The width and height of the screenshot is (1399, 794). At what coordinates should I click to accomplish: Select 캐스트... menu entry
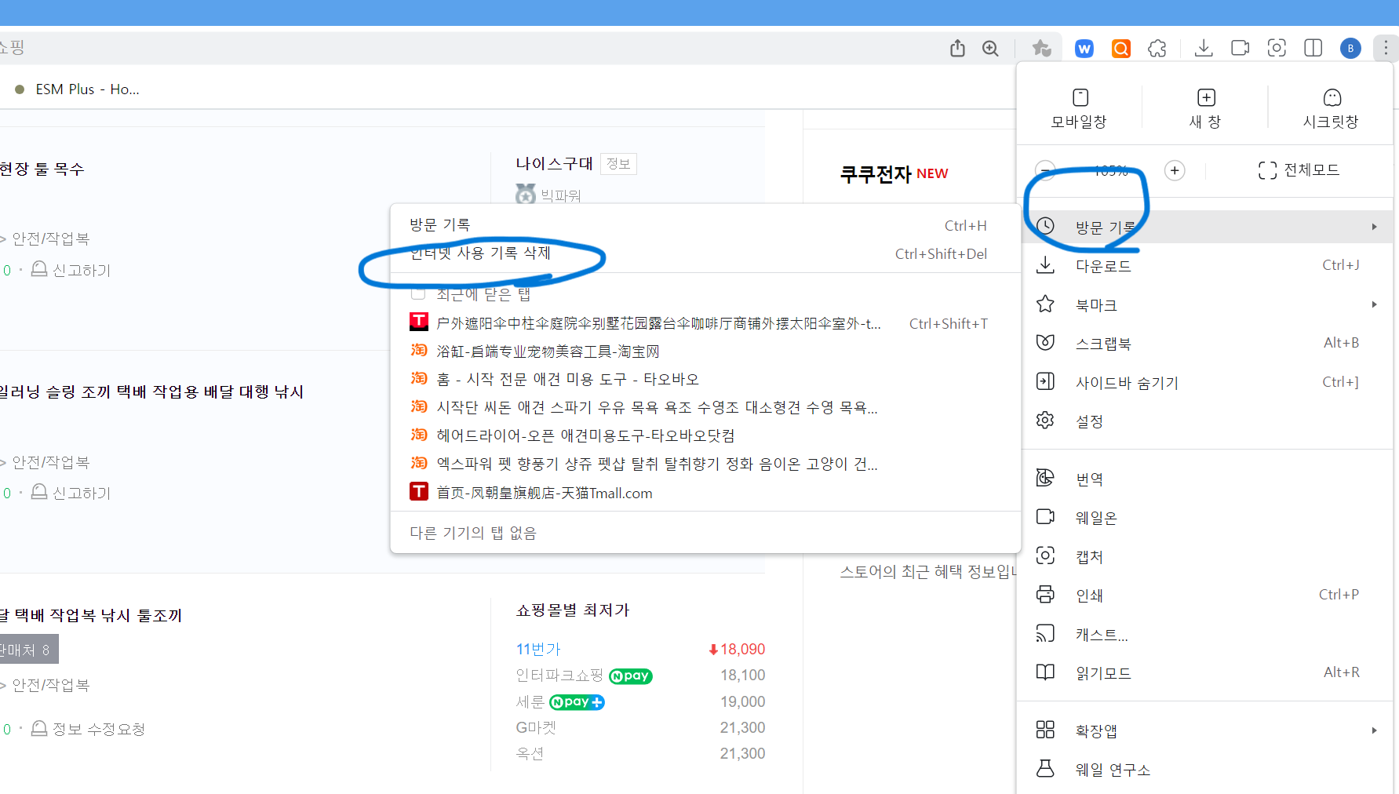click(1206, 634)
